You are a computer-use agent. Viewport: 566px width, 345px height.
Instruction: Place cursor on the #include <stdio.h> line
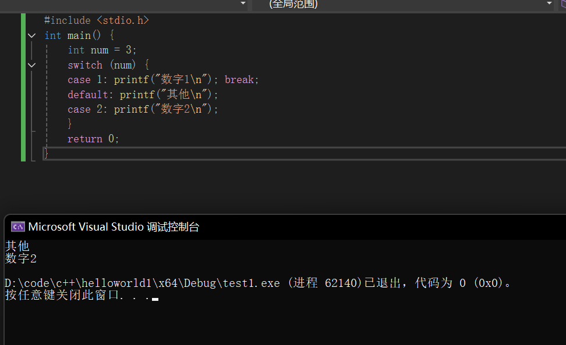click(x=97, y=20)
